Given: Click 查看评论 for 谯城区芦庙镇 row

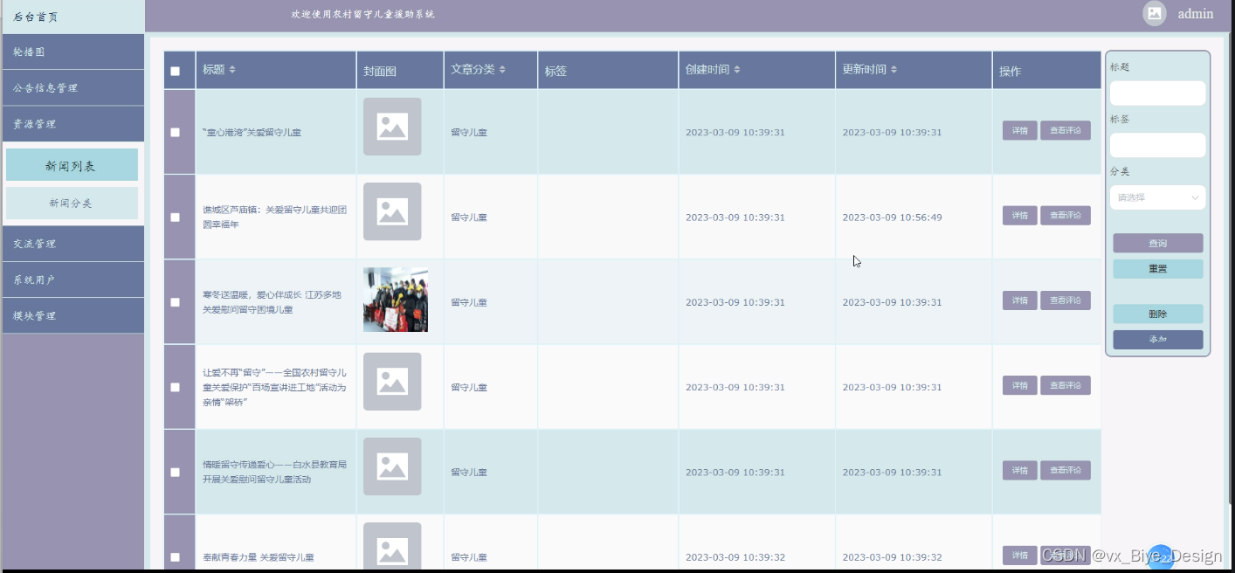Looking at the screenshot, I should (1065, 215).
